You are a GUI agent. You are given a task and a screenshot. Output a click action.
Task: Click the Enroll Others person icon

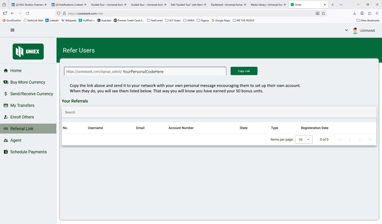[6, 117]
